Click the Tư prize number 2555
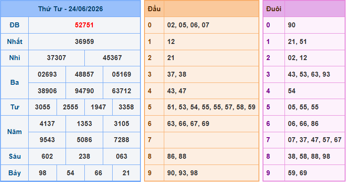 coord(70,107)
